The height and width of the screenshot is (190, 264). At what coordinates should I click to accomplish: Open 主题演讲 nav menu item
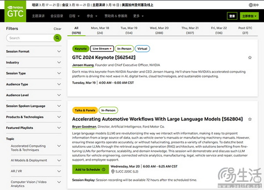click(x=38, y=16)
